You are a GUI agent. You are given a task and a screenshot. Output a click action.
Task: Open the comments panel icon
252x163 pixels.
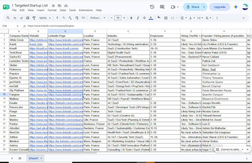[x=162, y=7]
